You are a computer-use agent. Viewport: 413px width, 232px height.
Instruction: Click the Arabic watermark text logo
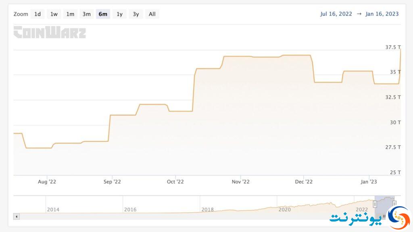[x=356, y=218]
